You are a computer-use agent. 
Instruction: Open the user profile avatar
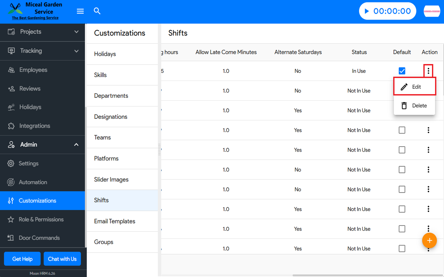[x=432, y=11]
